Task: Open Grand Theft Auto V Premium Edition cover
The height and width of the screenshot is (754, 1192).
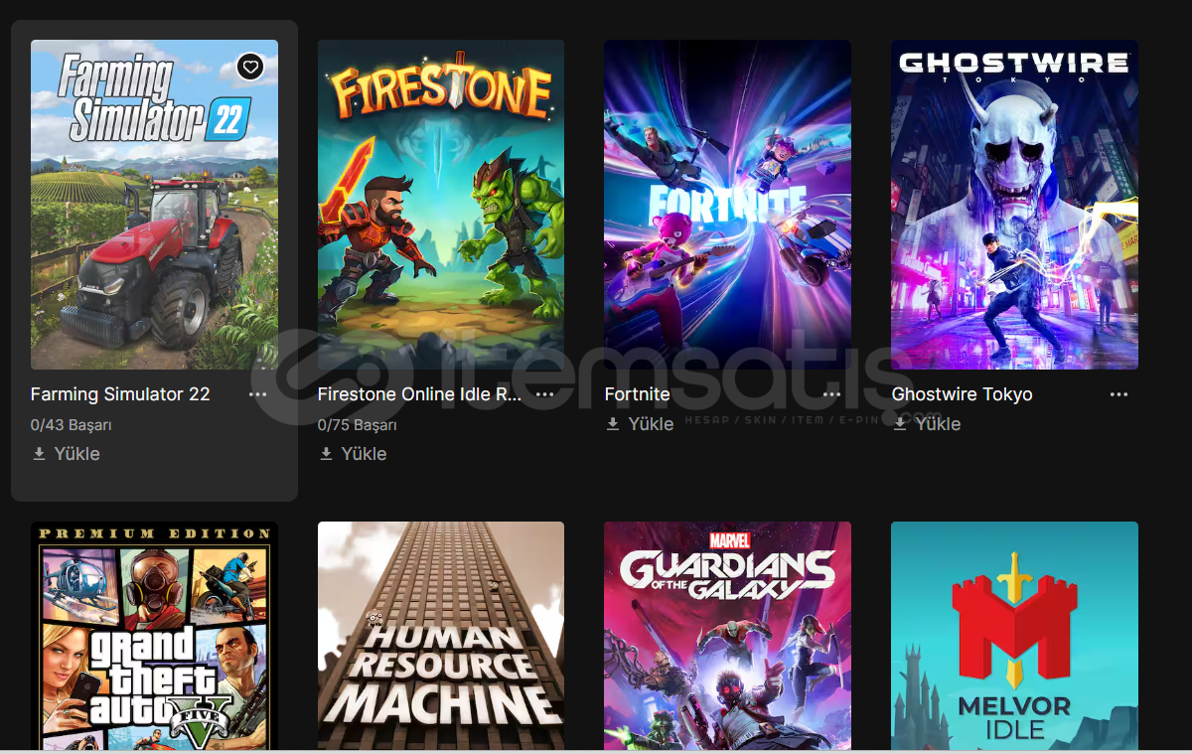Action: [154, 636]
